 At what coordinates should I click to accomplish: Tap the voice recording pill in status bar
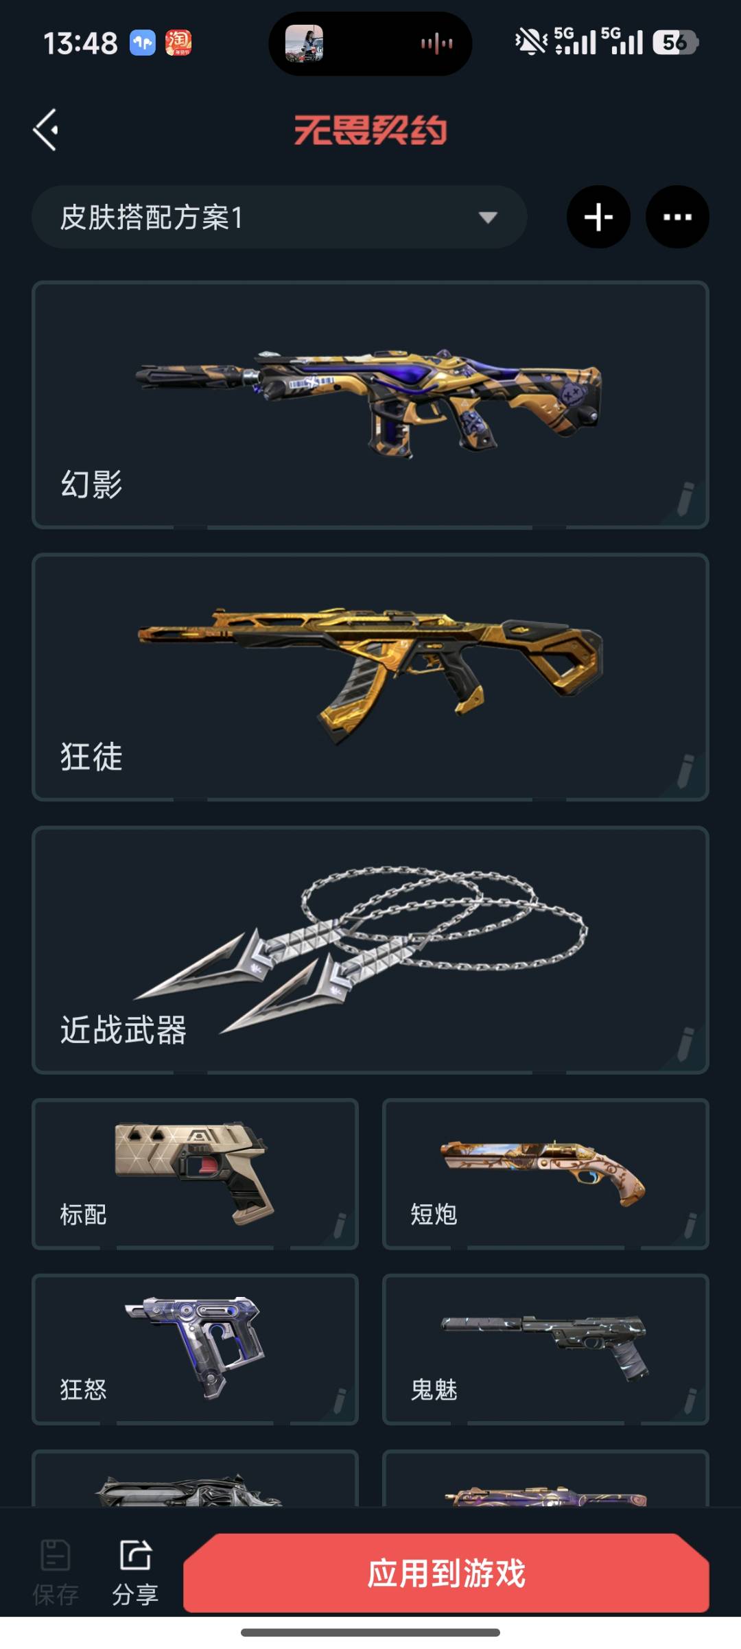[x=370, y=44]
